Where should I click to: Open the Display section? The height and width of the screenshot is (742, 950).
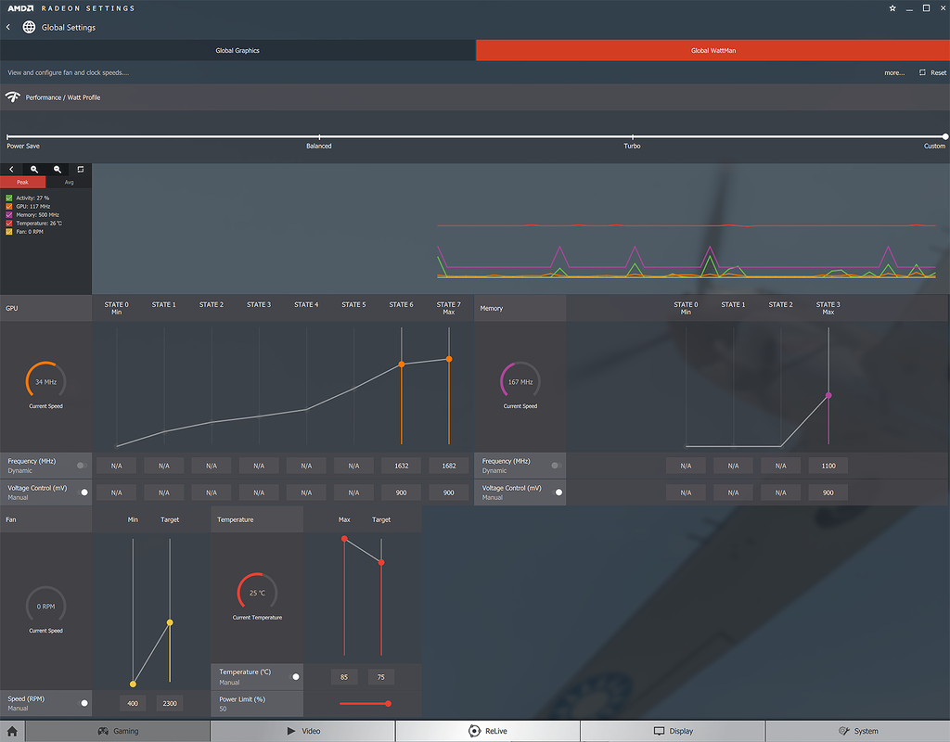674,731
